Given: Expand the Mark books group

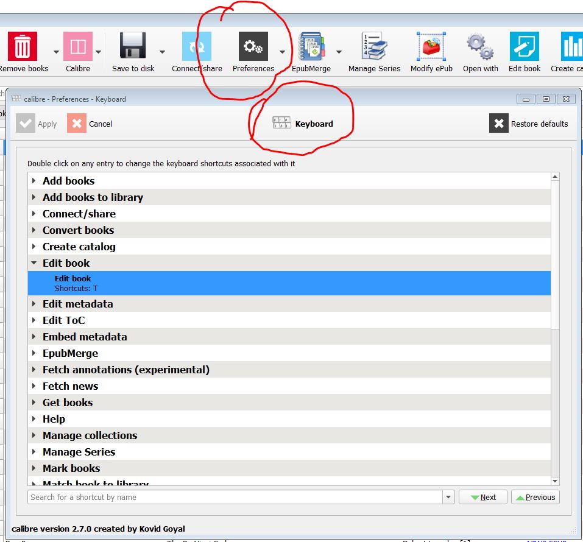Looking at the screenshot, I should pos(34,468).
